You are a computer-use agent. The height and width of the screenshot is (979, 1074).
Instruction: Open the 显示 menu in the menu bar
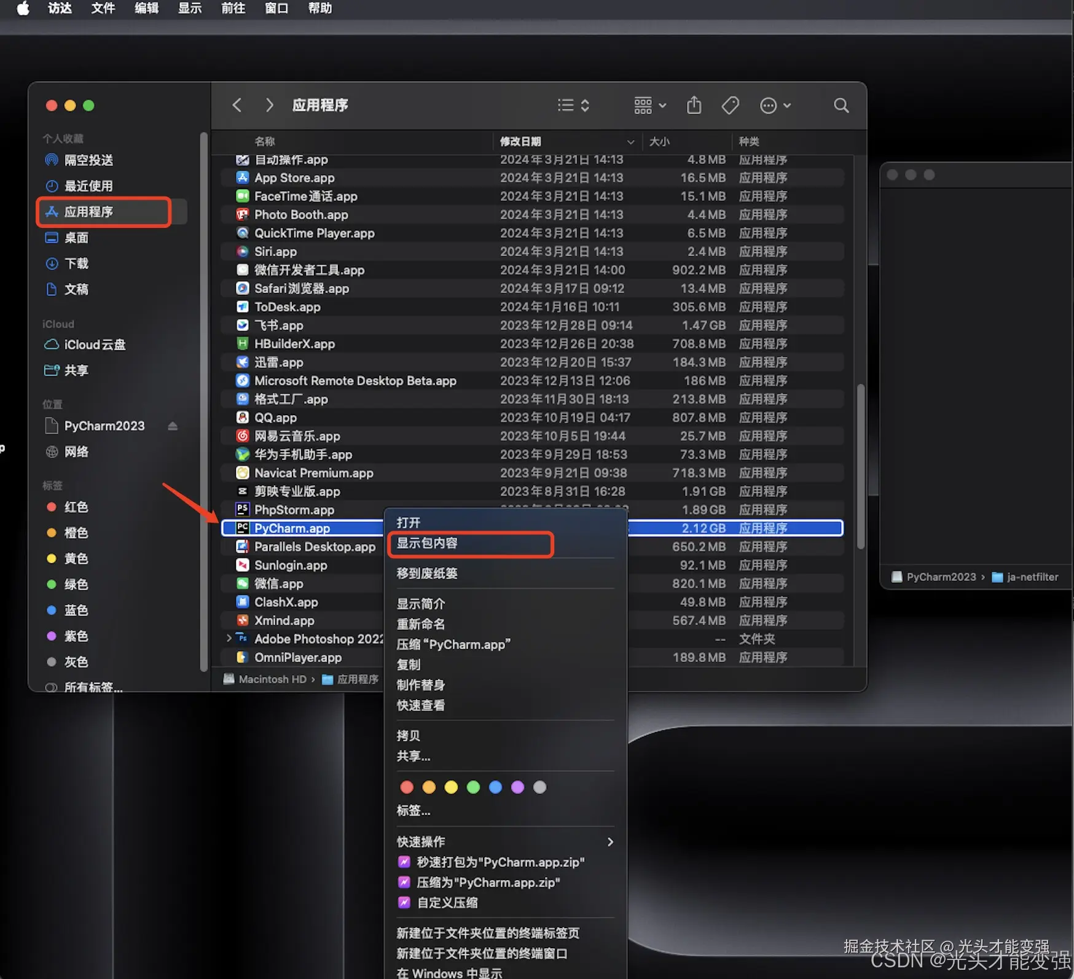click(x=190, y=8)
